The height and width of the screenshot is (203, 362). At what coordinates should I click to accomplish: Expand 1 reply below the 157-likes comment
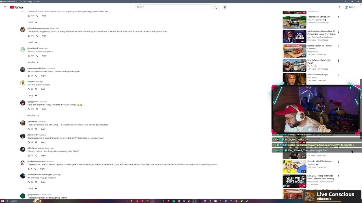[x=32, y=22]
